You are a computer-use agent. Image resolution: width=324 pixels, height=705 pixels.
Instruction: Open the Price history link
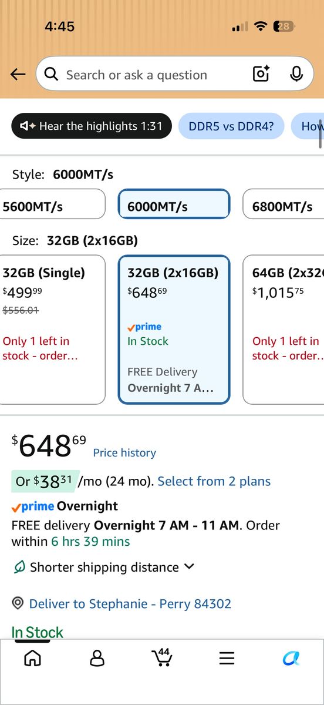pyautogui.click(x=124, y=453)
